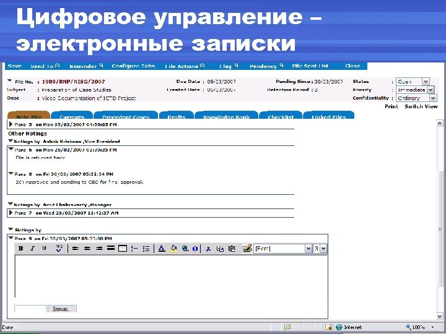The width and height of the screenshot is (446, 334).
Task: Click Save in the top menu bar
Action: [15, 66]
